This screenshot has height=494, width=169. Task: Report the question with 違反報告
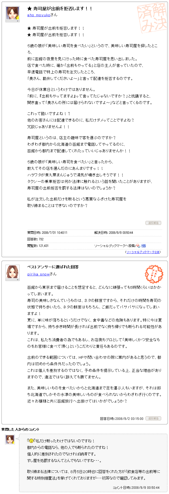(153, 223)
